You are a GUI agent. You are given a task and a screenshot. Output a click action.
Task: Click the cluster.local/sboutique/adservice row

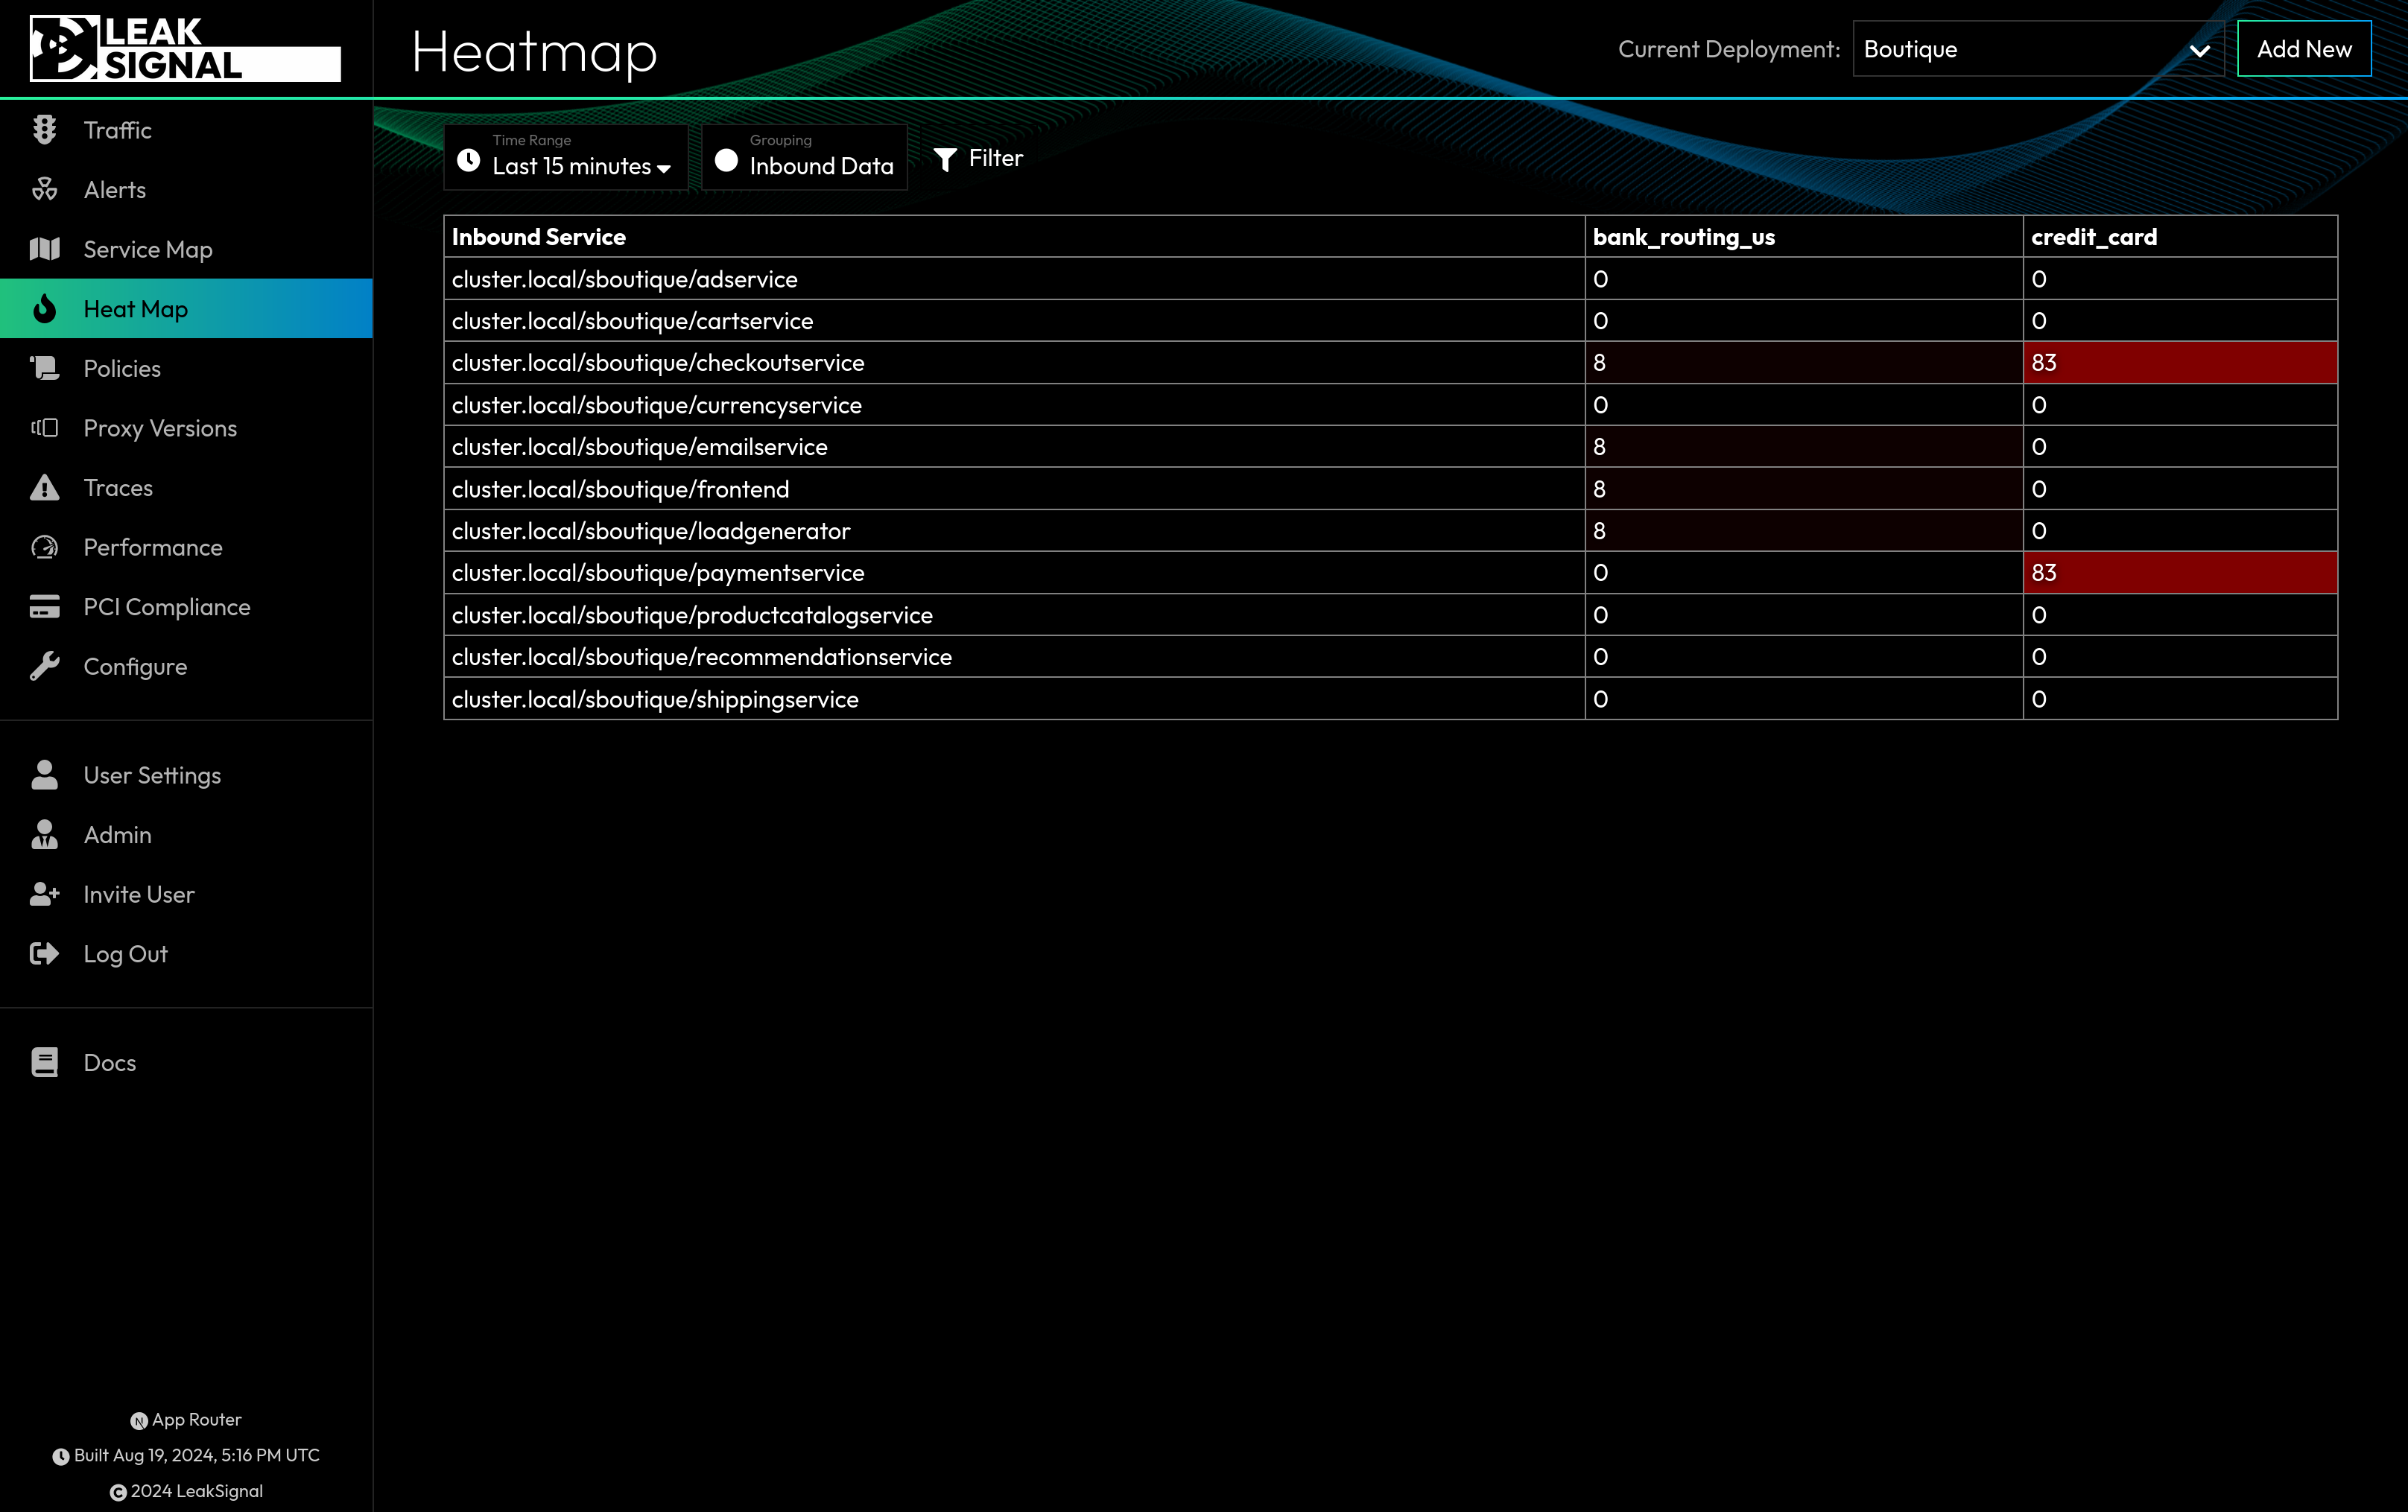point(1390,279)
